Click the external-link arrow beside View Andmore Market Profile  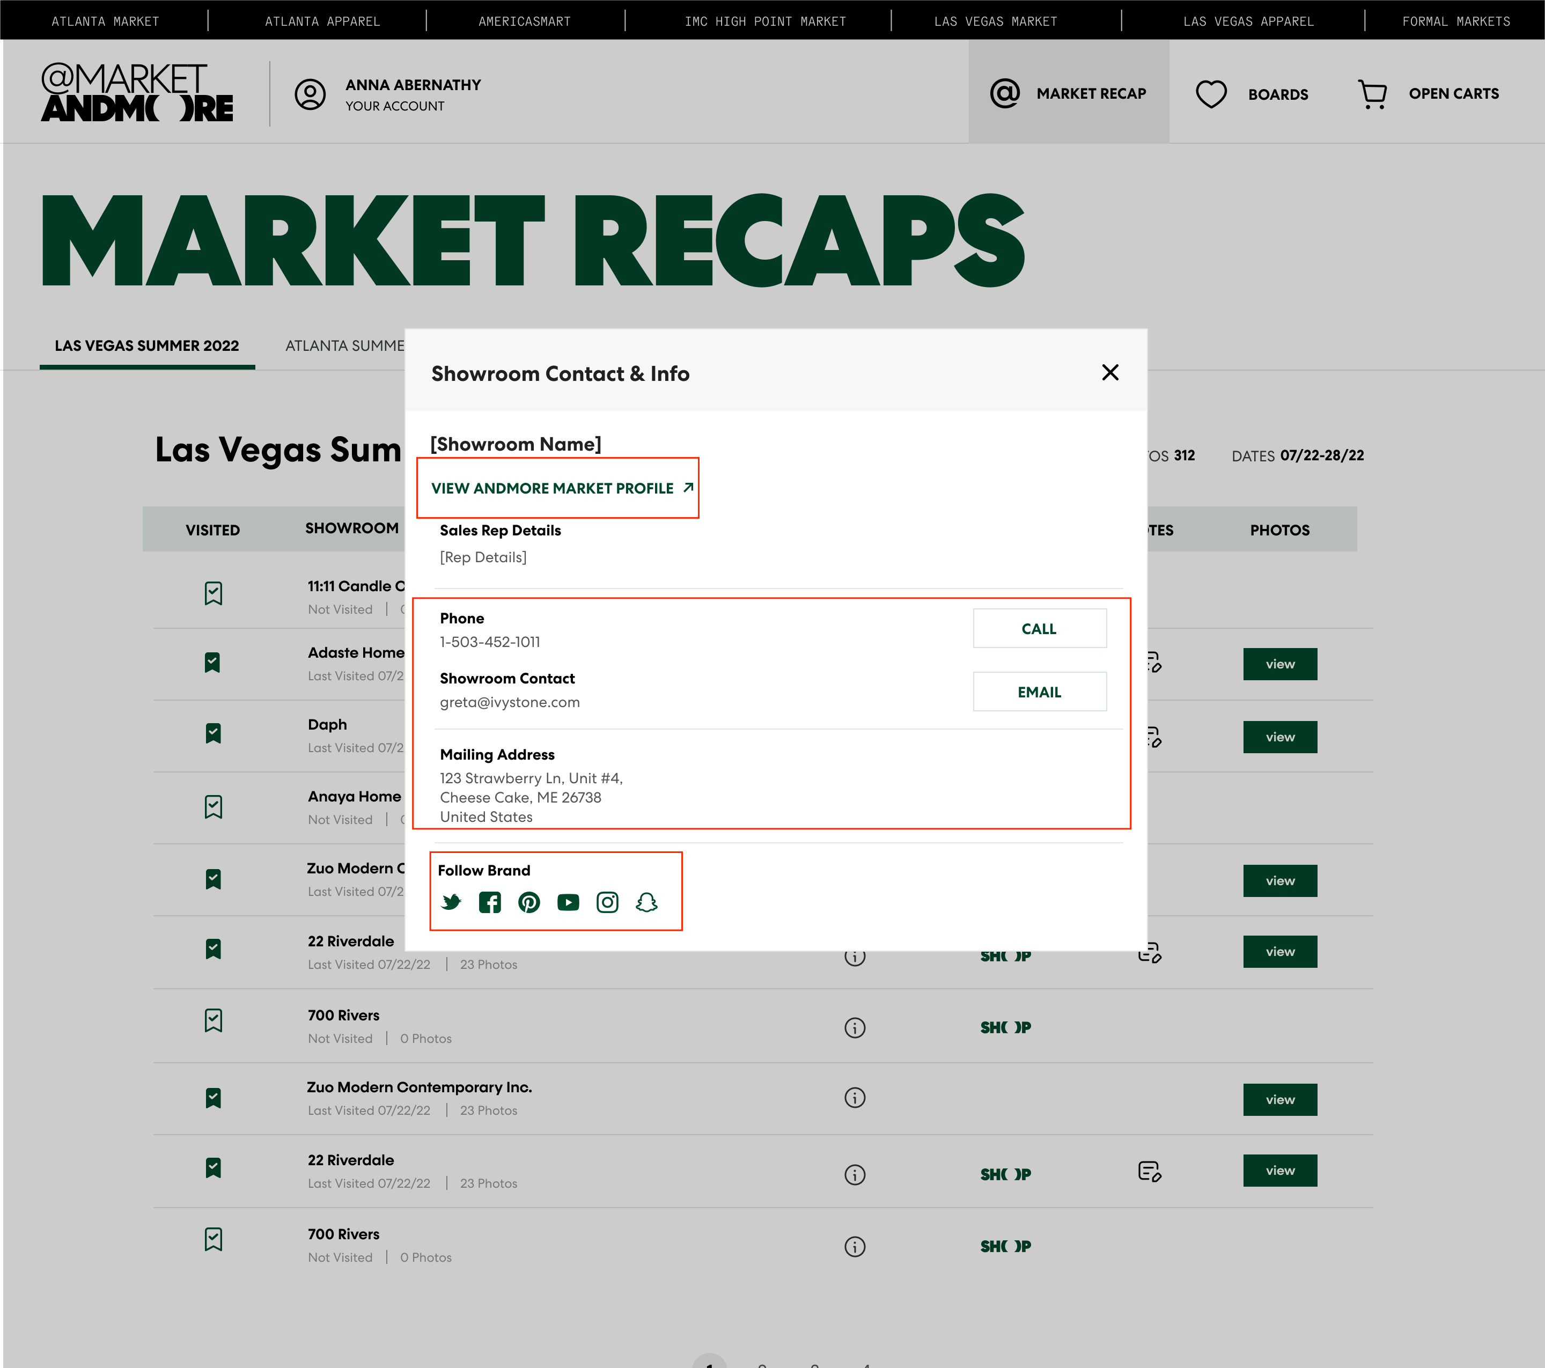tap(688, 488)
